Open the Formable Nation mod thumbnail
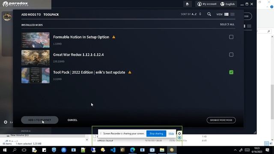The height and width of the screenshot is (154, 274). pos(36,40)
